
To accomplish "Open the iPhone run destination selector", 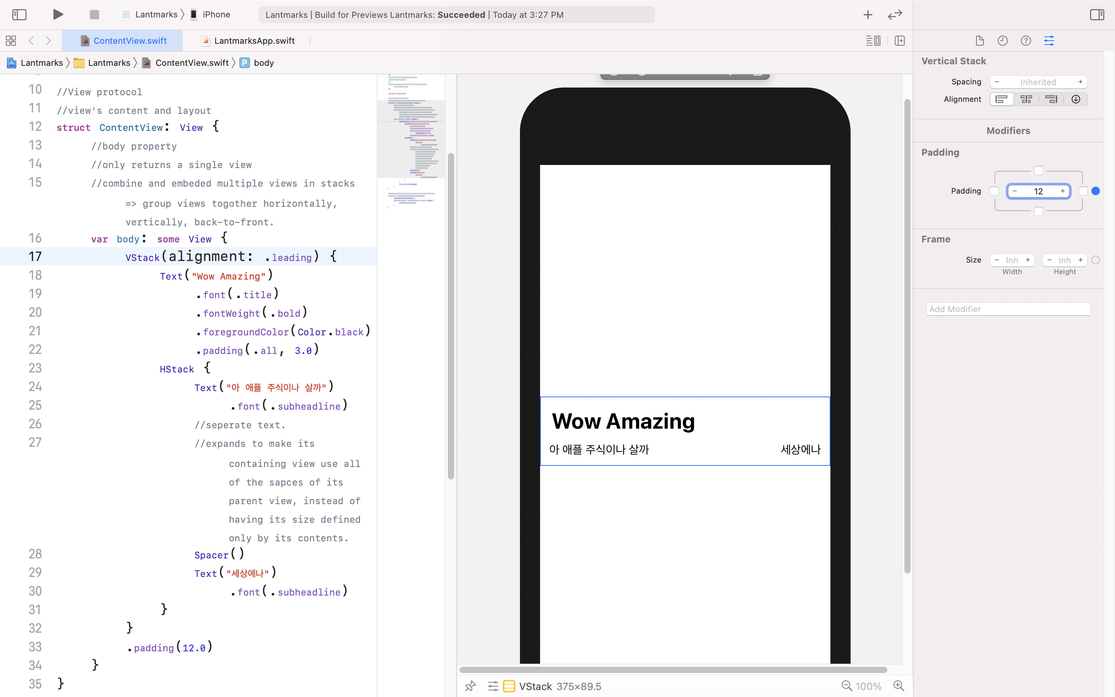I will tap(216, 15).
